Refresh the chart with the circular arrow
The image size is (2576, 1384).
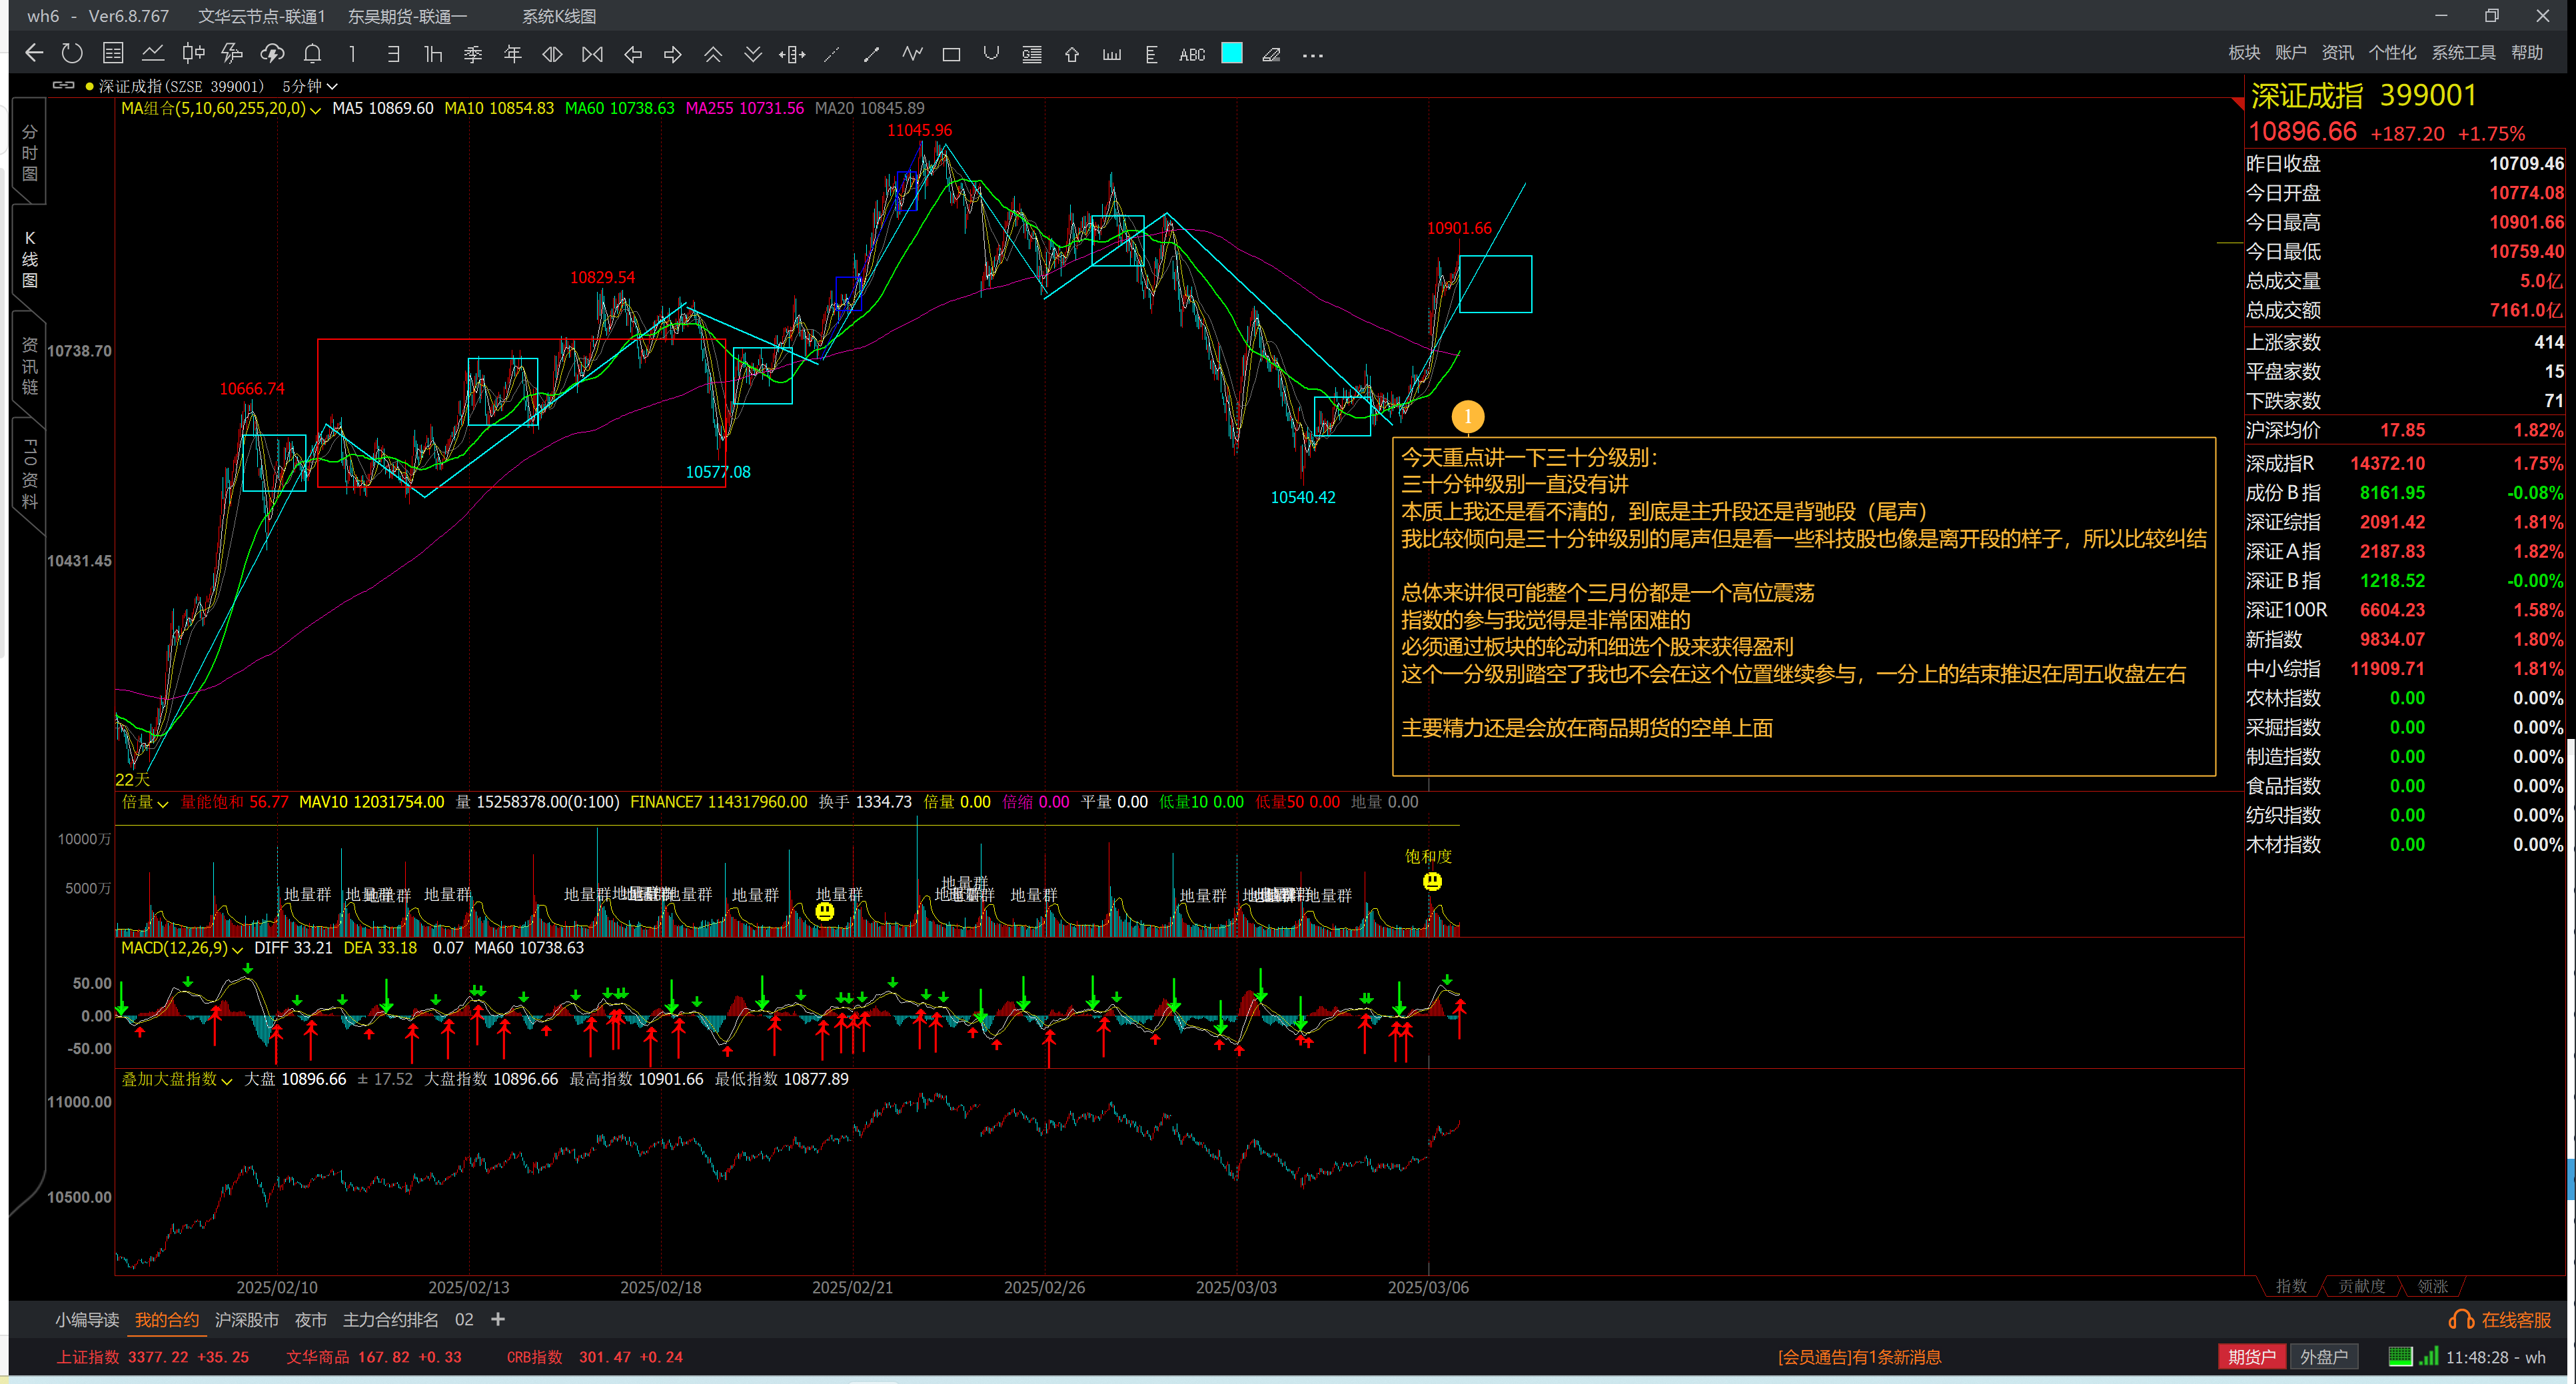(72, 54)
